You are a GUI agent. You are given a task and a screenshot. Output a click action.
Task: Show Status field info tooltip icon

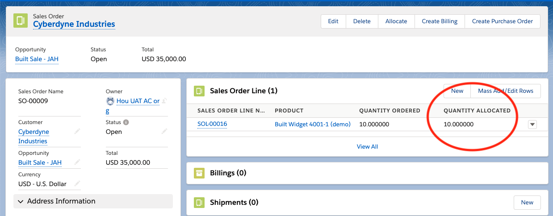tap(126, 122)
